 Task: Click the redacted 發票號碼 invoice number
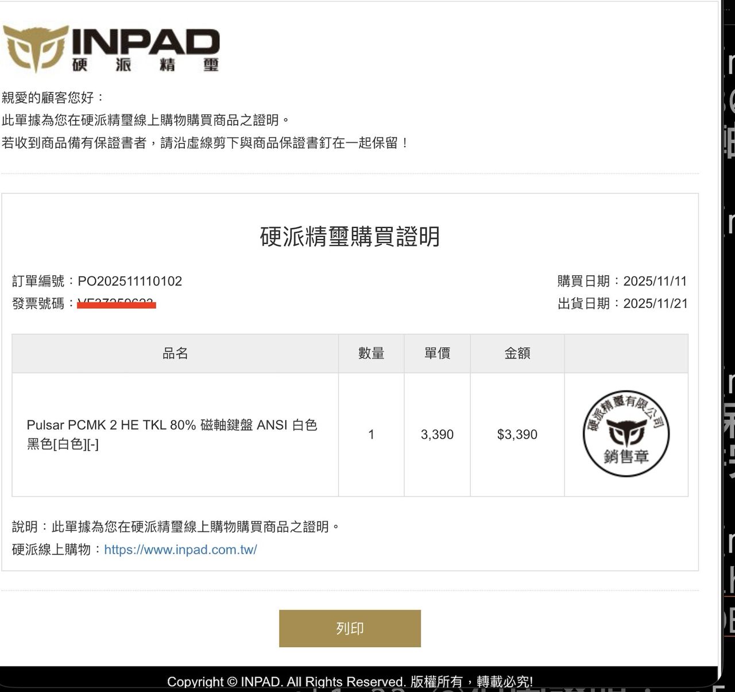(x=116, y=303)
